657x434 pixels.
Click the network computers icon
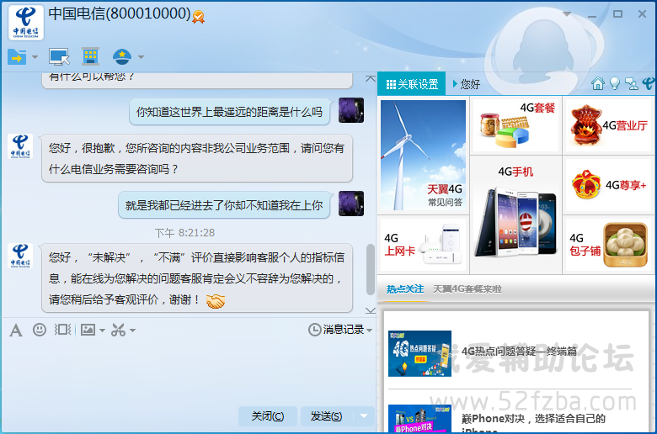632,84
